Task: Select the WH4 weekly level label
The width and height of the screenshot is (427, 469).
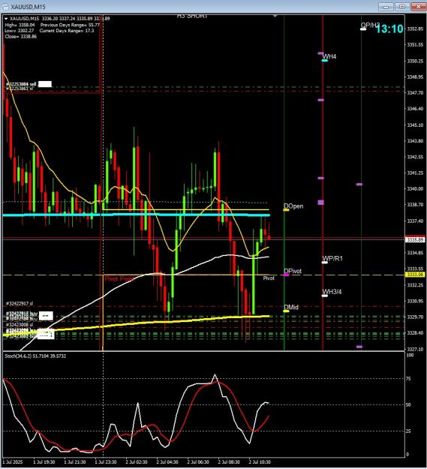Action: [329, 56]
